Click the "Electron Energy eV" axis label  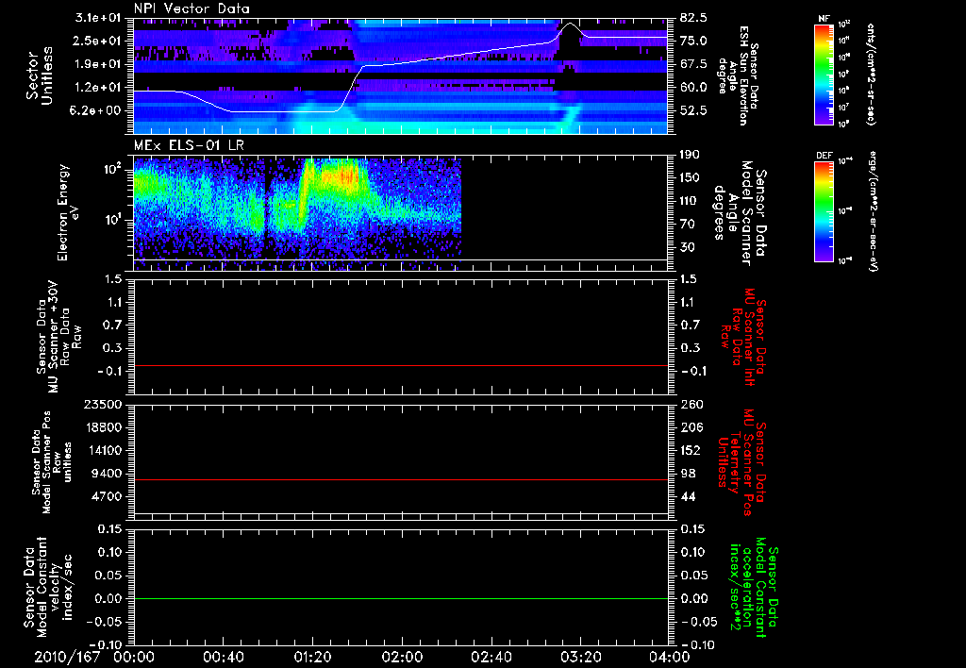click(x=68, y=212)
